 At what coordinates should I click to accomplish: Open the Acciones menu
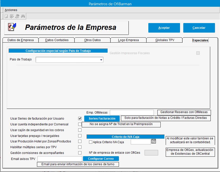point(11,10)
